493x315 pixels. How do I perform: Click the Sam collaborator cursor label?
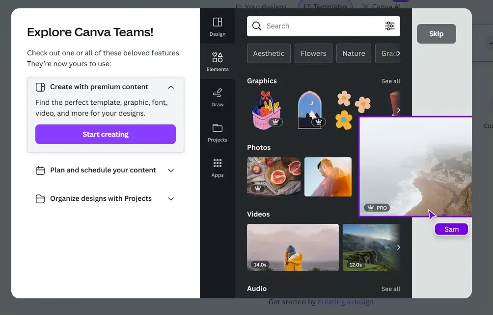click(451, 229)
